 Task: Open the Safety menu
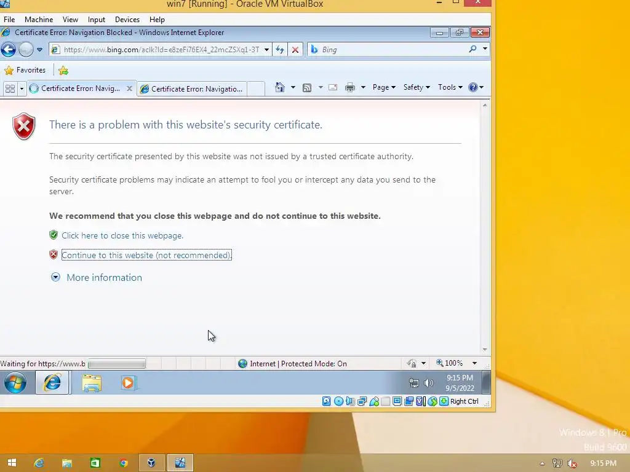coord(417,87)
